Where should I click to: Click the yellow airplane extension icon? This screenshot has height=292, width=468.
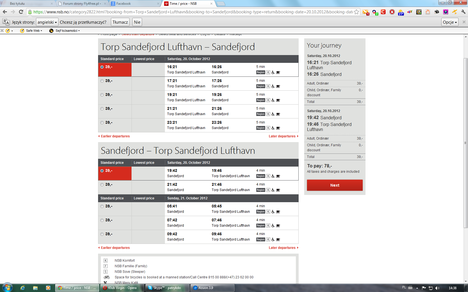click(454, 12)
